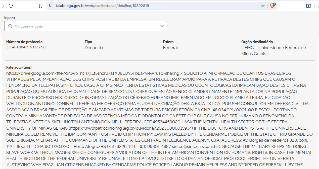Expand the 'Selecione a seção' dropdown chevron
The image size is (319, 169).
(x=162, y=26)
